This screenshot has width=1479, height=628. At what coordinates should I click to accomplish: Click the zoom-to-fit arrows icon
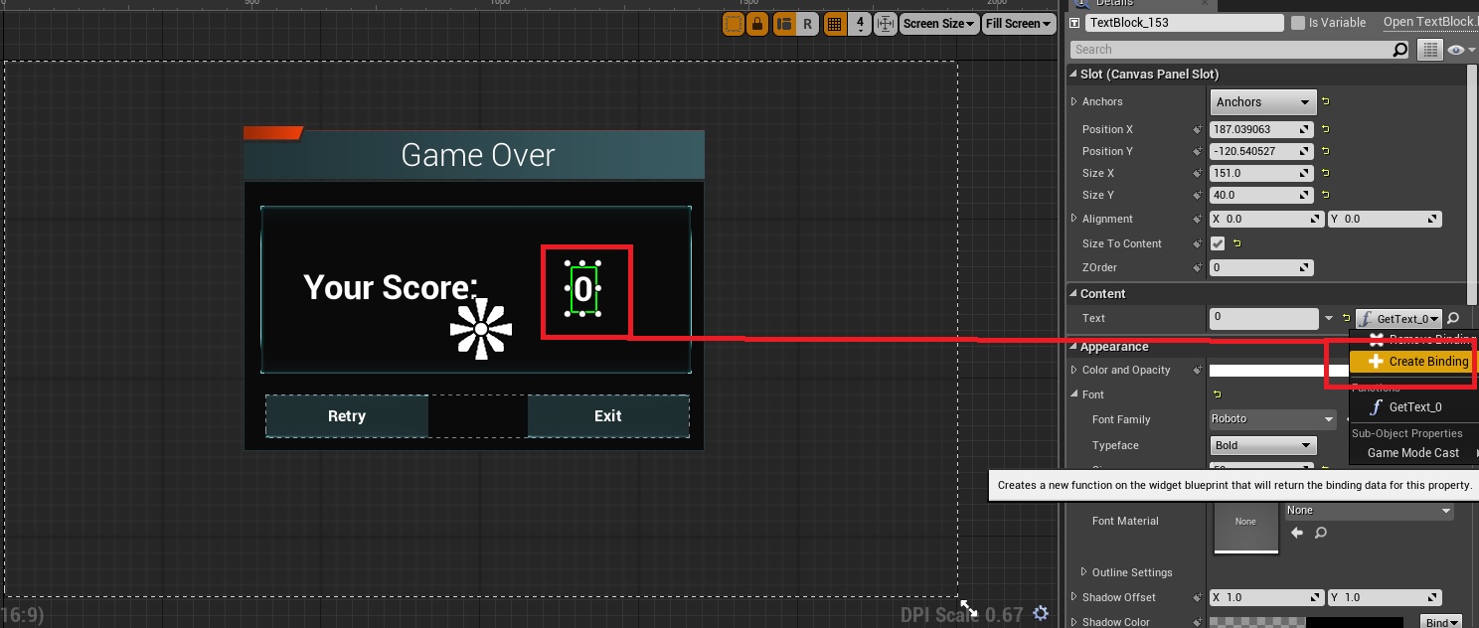[885, 24]
